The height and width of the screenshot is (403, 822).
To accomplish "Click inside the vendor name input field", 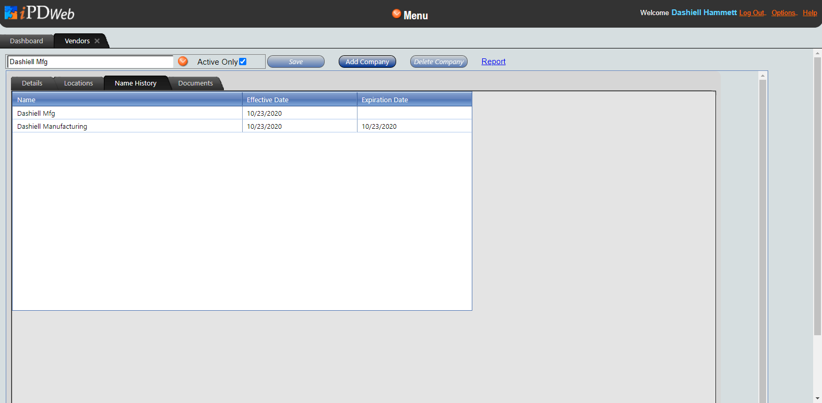I will [x=90, y=62].
